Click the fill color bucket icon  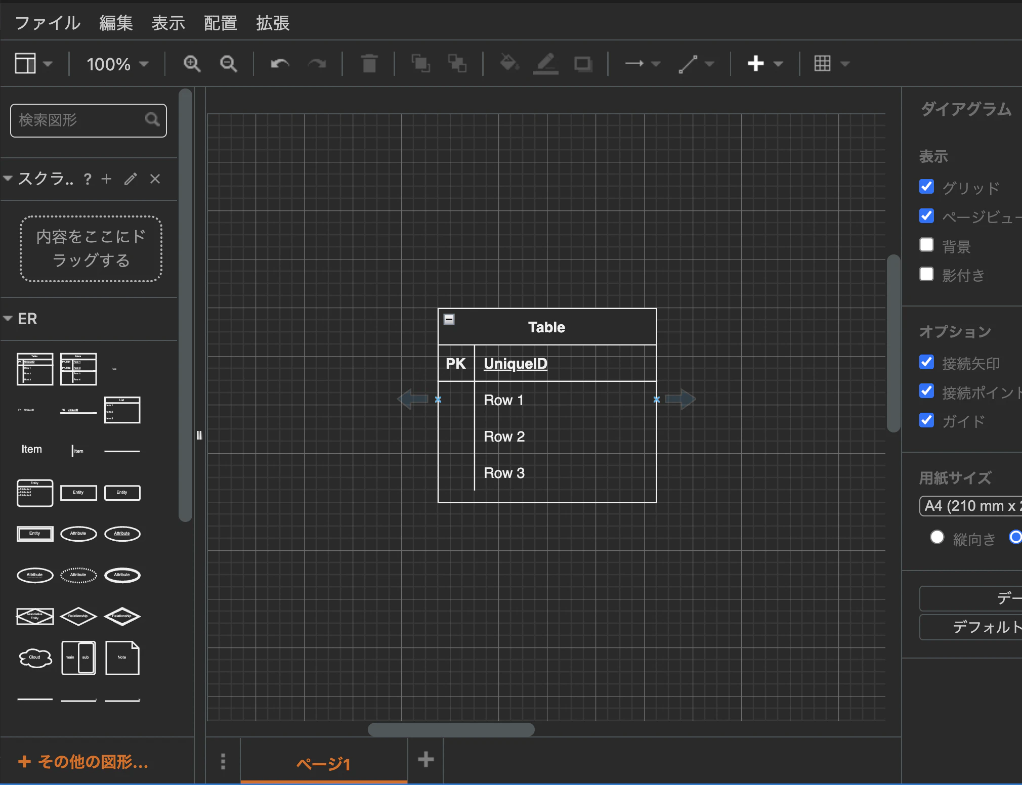pos(508,64)
